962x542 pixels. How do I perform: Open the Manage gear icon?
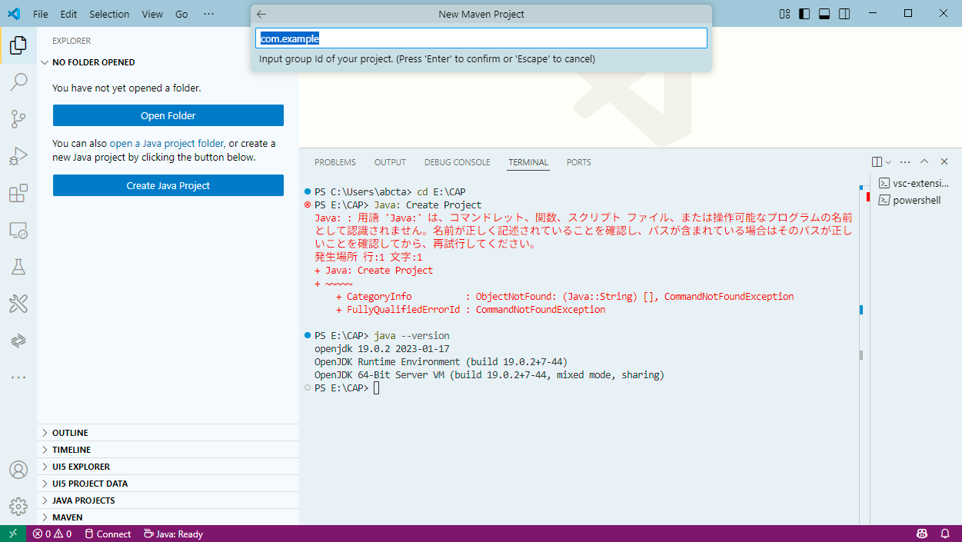[x=18, y=507]
